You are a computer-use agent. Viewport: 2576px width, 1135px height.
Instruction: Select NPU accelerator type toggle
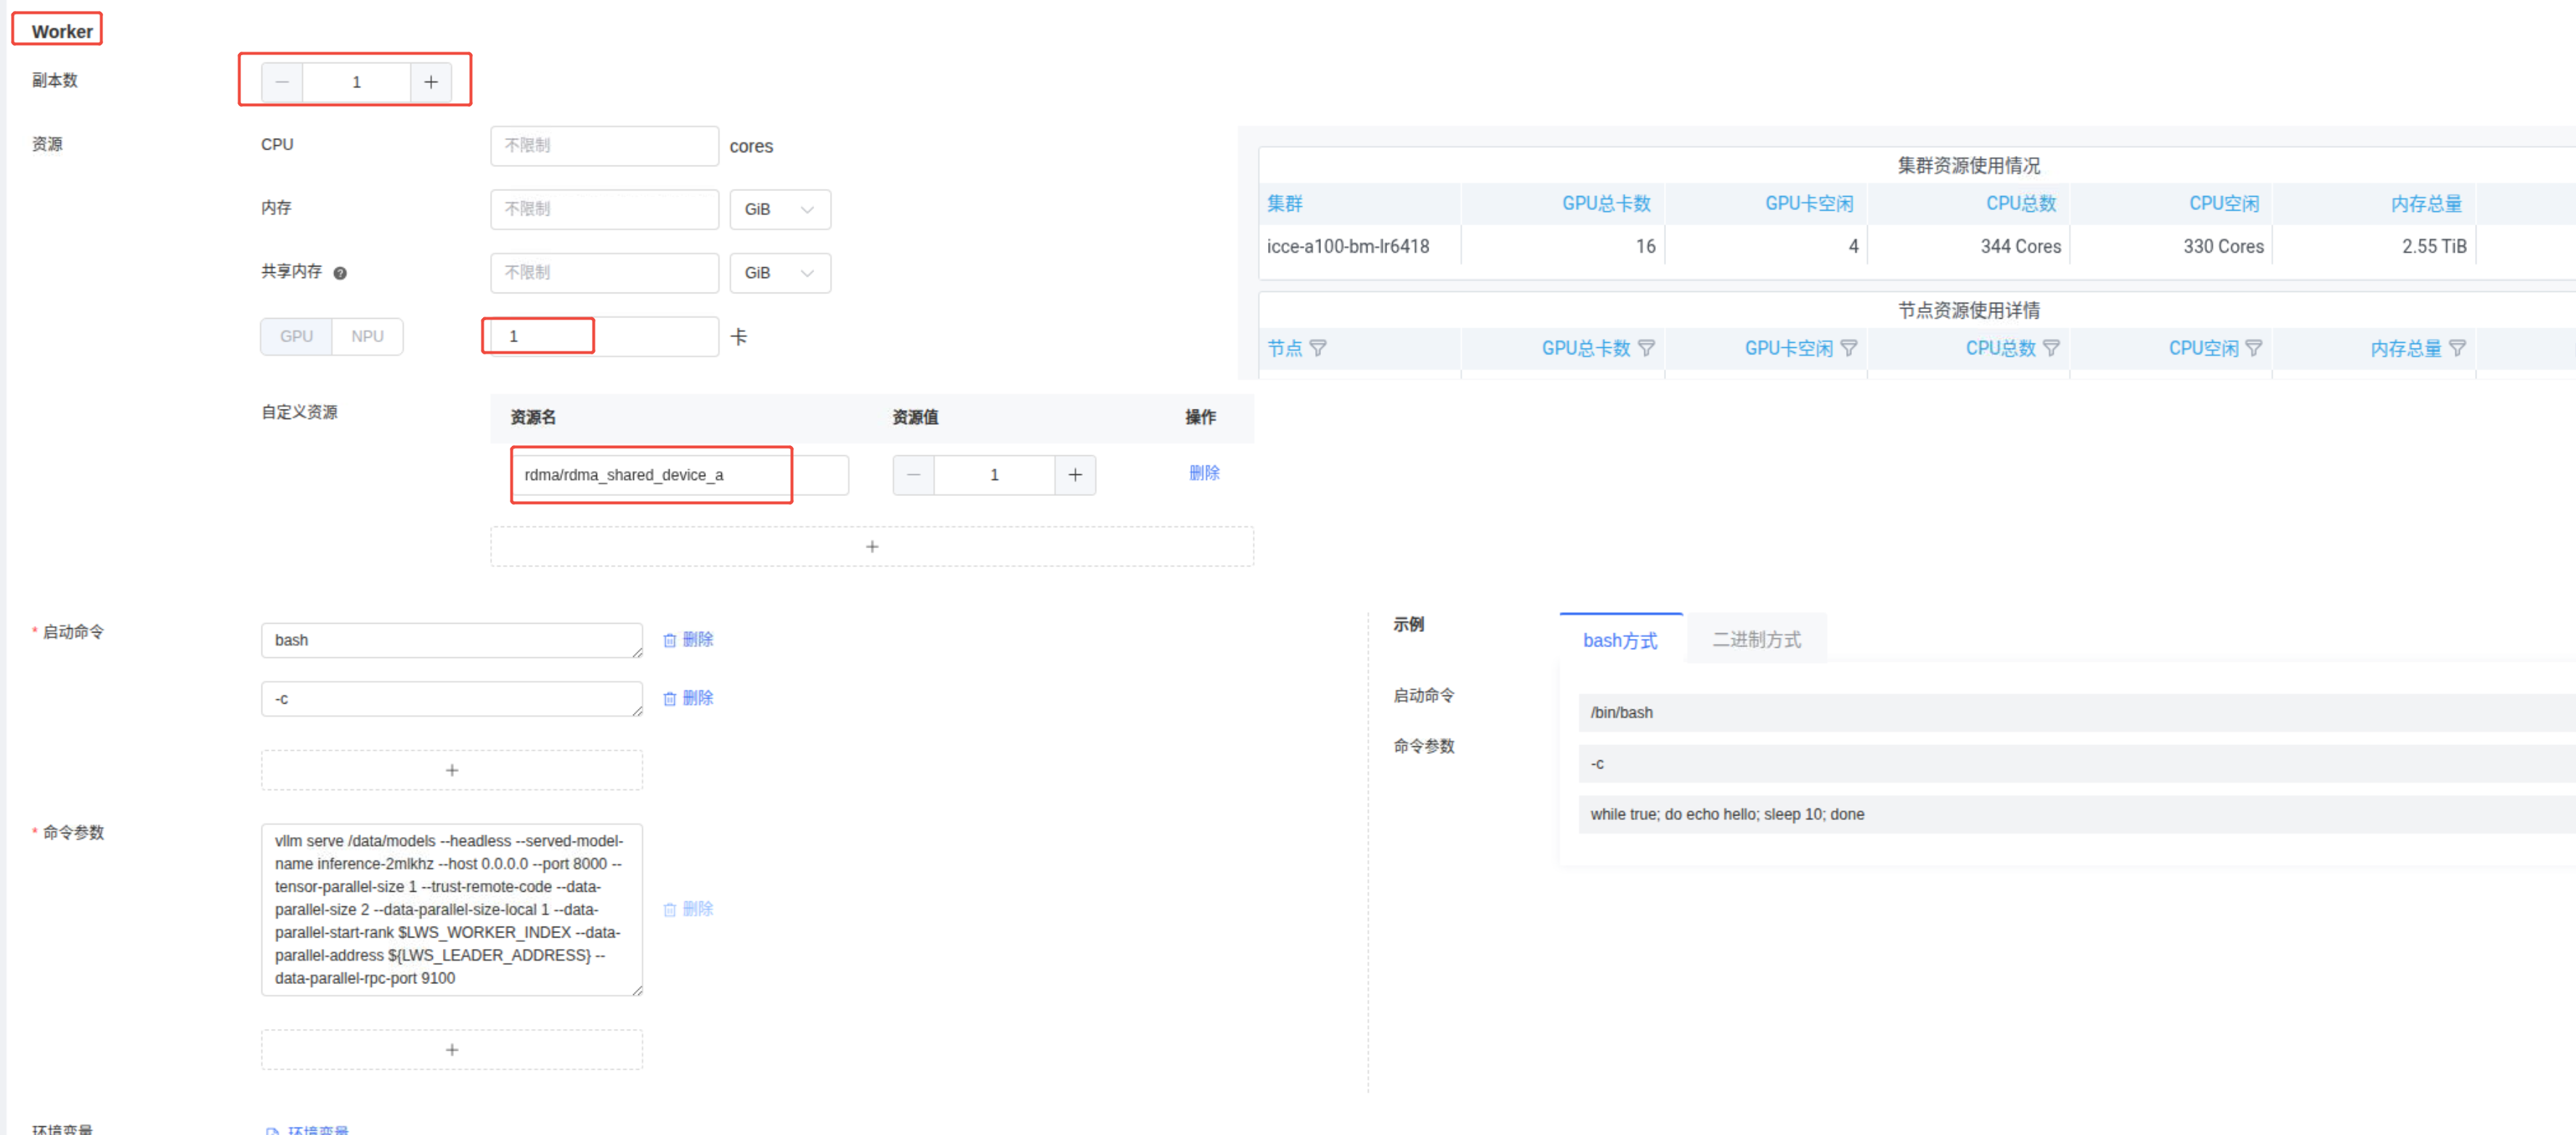[x=367, y=336]
